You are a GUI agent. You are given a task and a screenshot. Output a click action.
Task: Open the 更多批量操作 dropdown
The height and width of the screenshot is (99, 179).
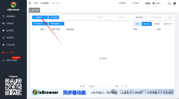[x=56, y=24]
